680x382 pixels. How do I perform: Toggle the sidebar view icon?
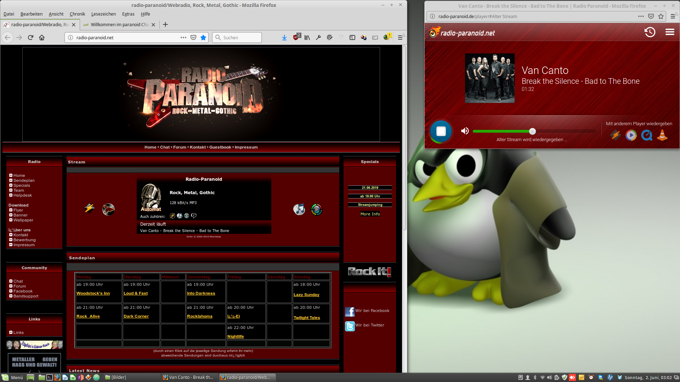pos(352,37)
